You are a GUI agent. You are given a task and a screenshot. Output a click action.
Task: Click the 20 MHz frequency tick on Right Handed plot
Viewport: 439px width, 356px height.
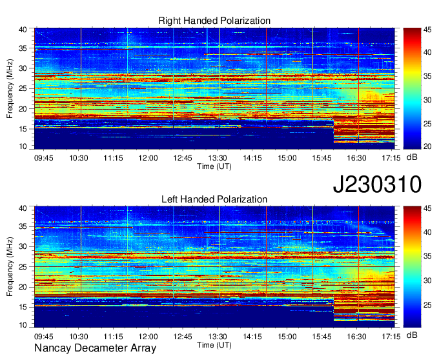coord(23,109)
